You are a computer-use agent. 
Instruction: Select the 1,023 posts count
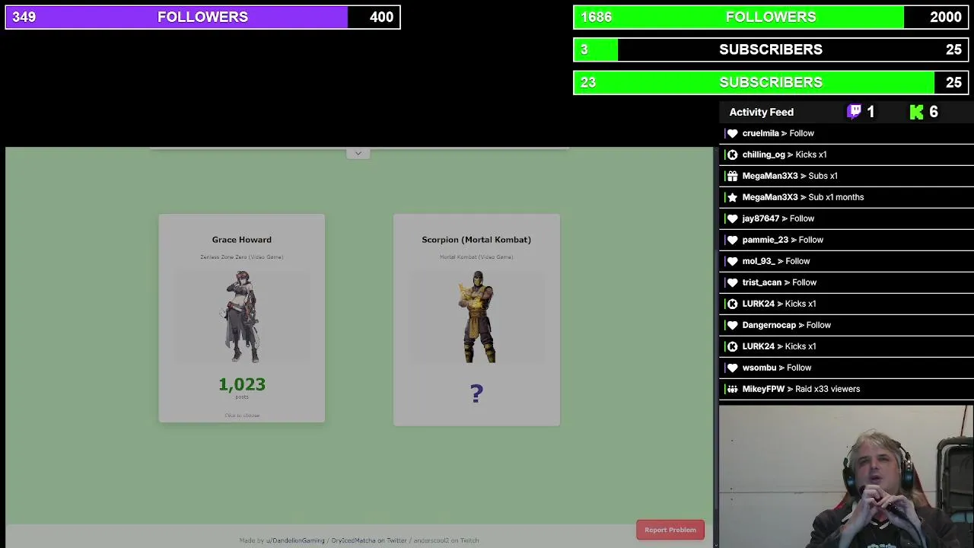(x=242, y=384)
